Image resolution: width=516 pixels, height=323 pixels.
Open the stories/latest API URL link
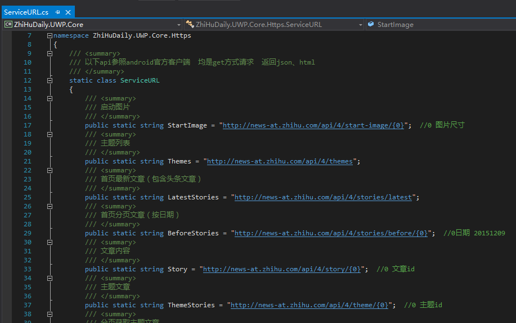(x=324, y=197)
